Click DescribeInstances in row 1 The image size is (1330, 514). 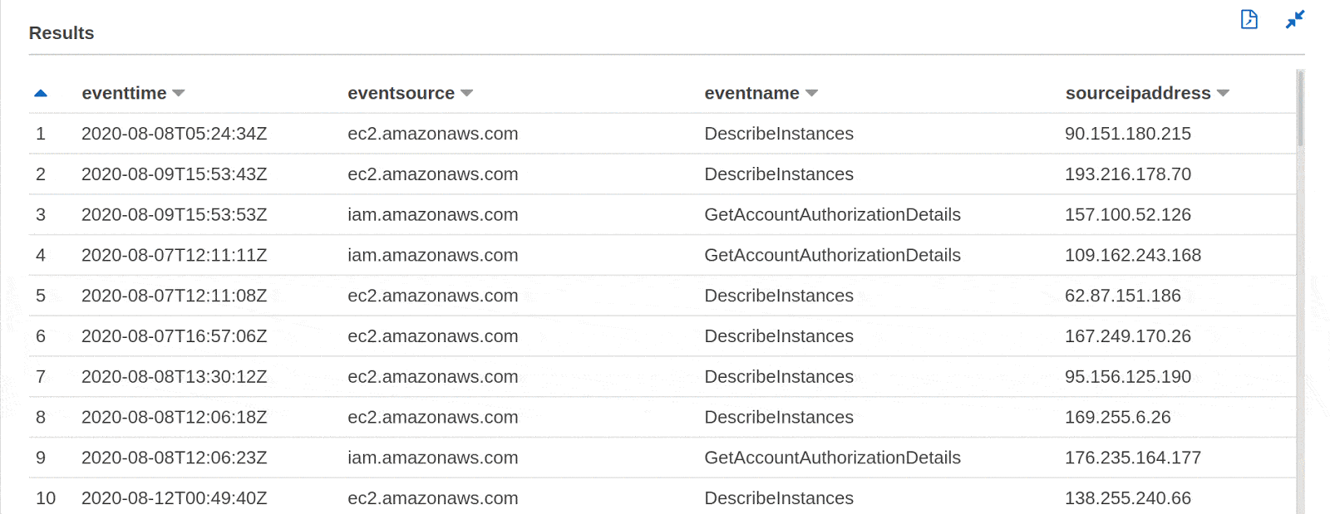[779, 134]
